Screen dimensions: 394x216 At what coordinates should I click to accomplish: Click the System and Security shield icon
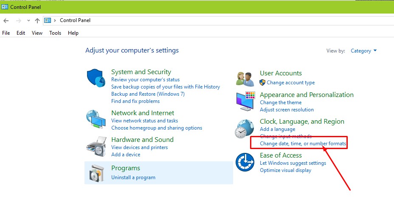pos(96,78)
